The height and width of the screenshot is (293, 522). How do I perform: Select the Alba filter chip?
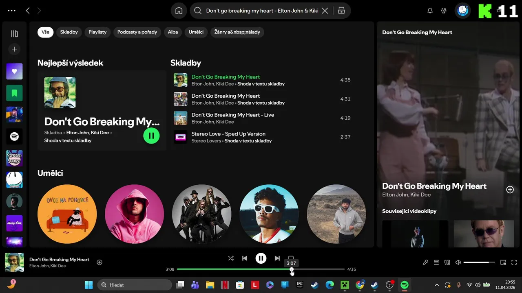pos(173,32)
